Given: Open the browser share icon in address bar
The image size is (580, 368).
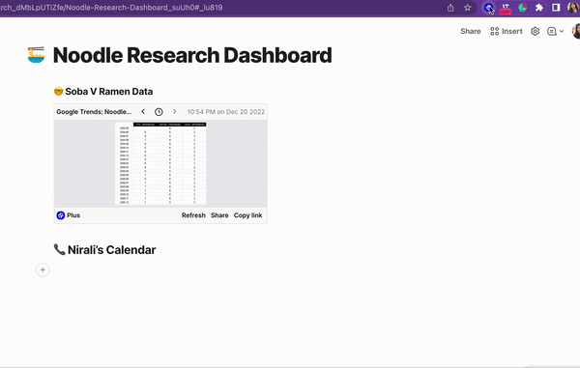Looking at the screenshot, I should coord(450,8).
